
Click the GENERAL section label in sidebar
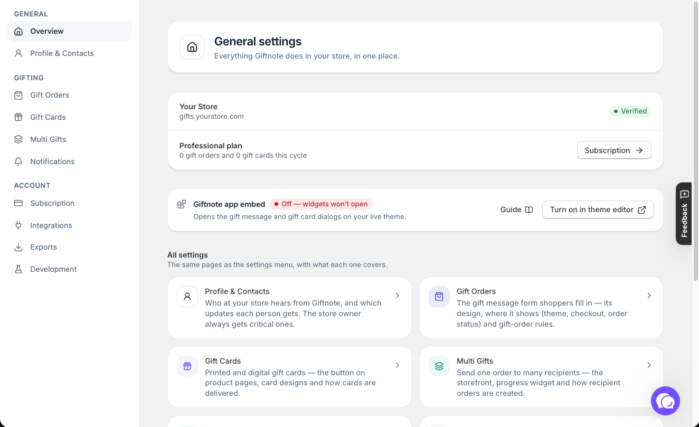coord(31,14)
